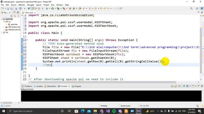
Task: Click the Save All toolbar icon
Action: (11, 9)
